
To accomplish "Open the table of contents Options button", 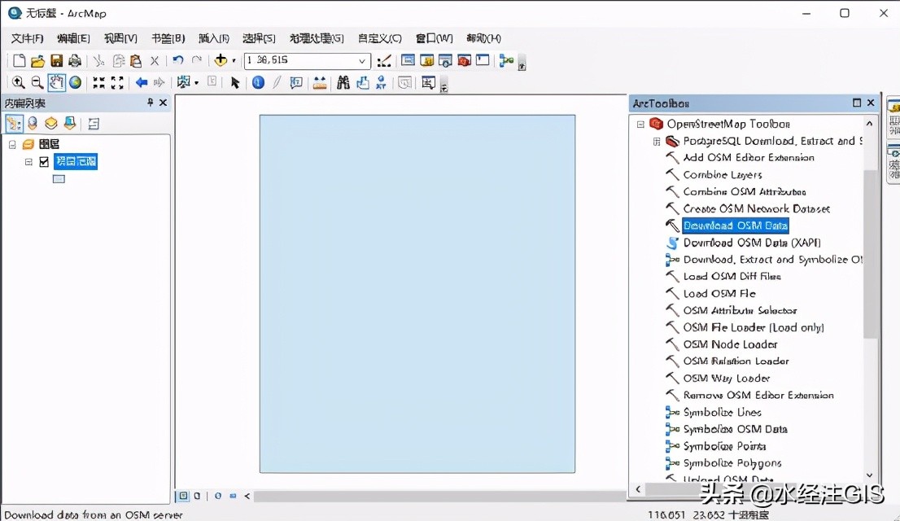I will (x=94, y=124).
